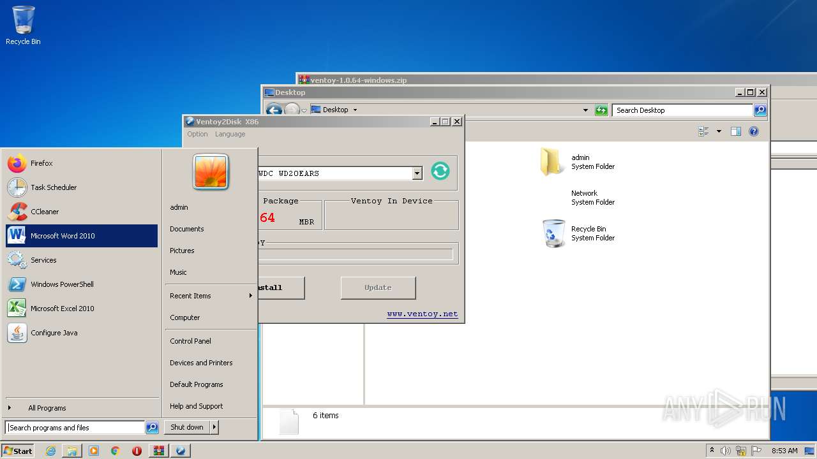Expand the Desktop breadcrumb arrow in the address bar
The height and width of the screenshot is (459, 817).
click(x=355, y=110)
